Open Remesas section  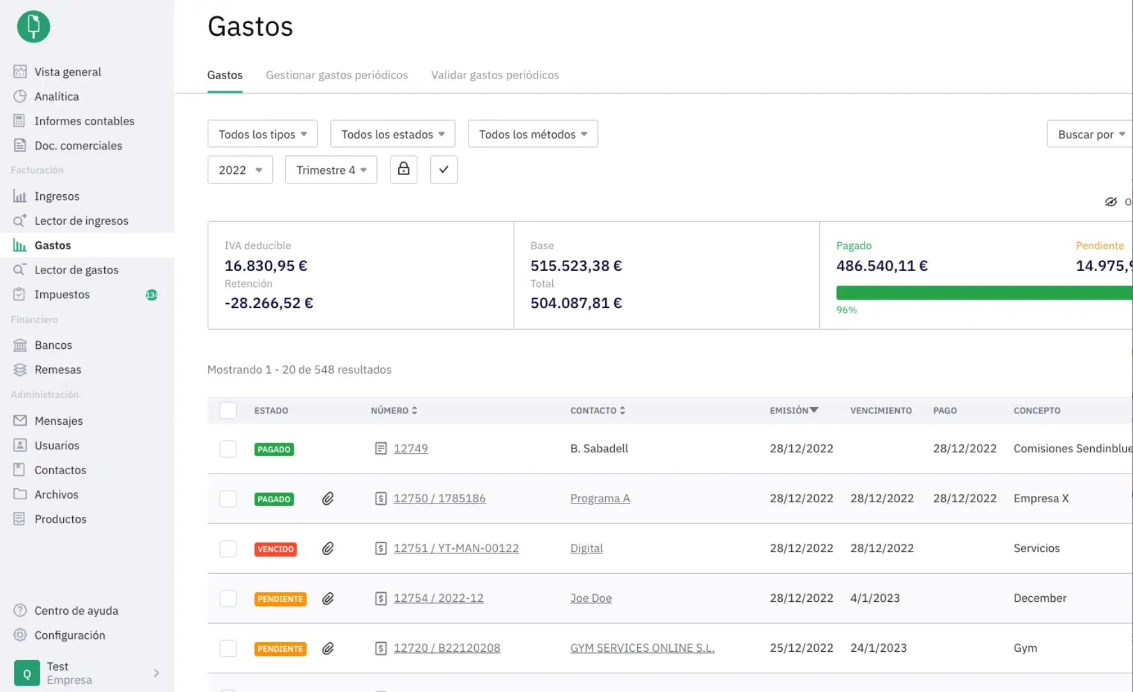coord(58,369)
